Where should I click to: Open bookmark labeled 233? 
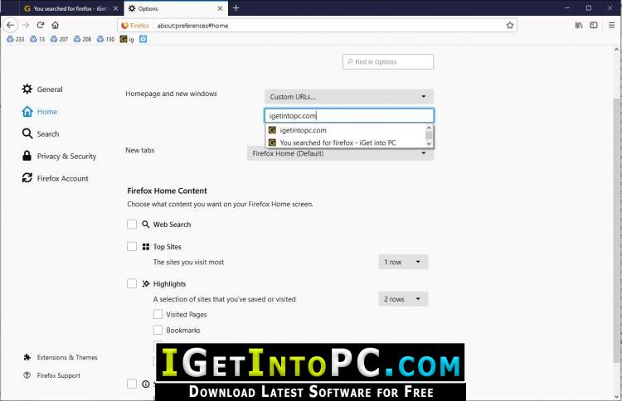tap(16, 39)
